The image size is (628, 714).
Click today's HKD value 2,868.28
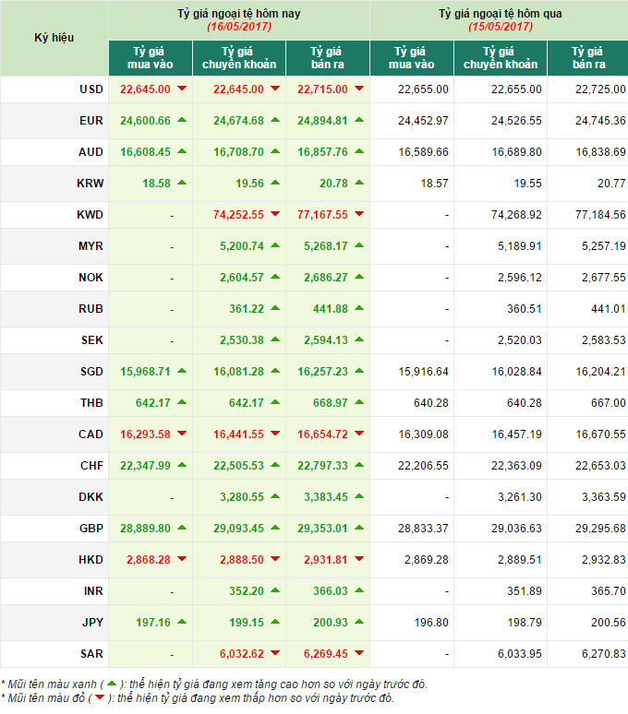click(148, 560)
